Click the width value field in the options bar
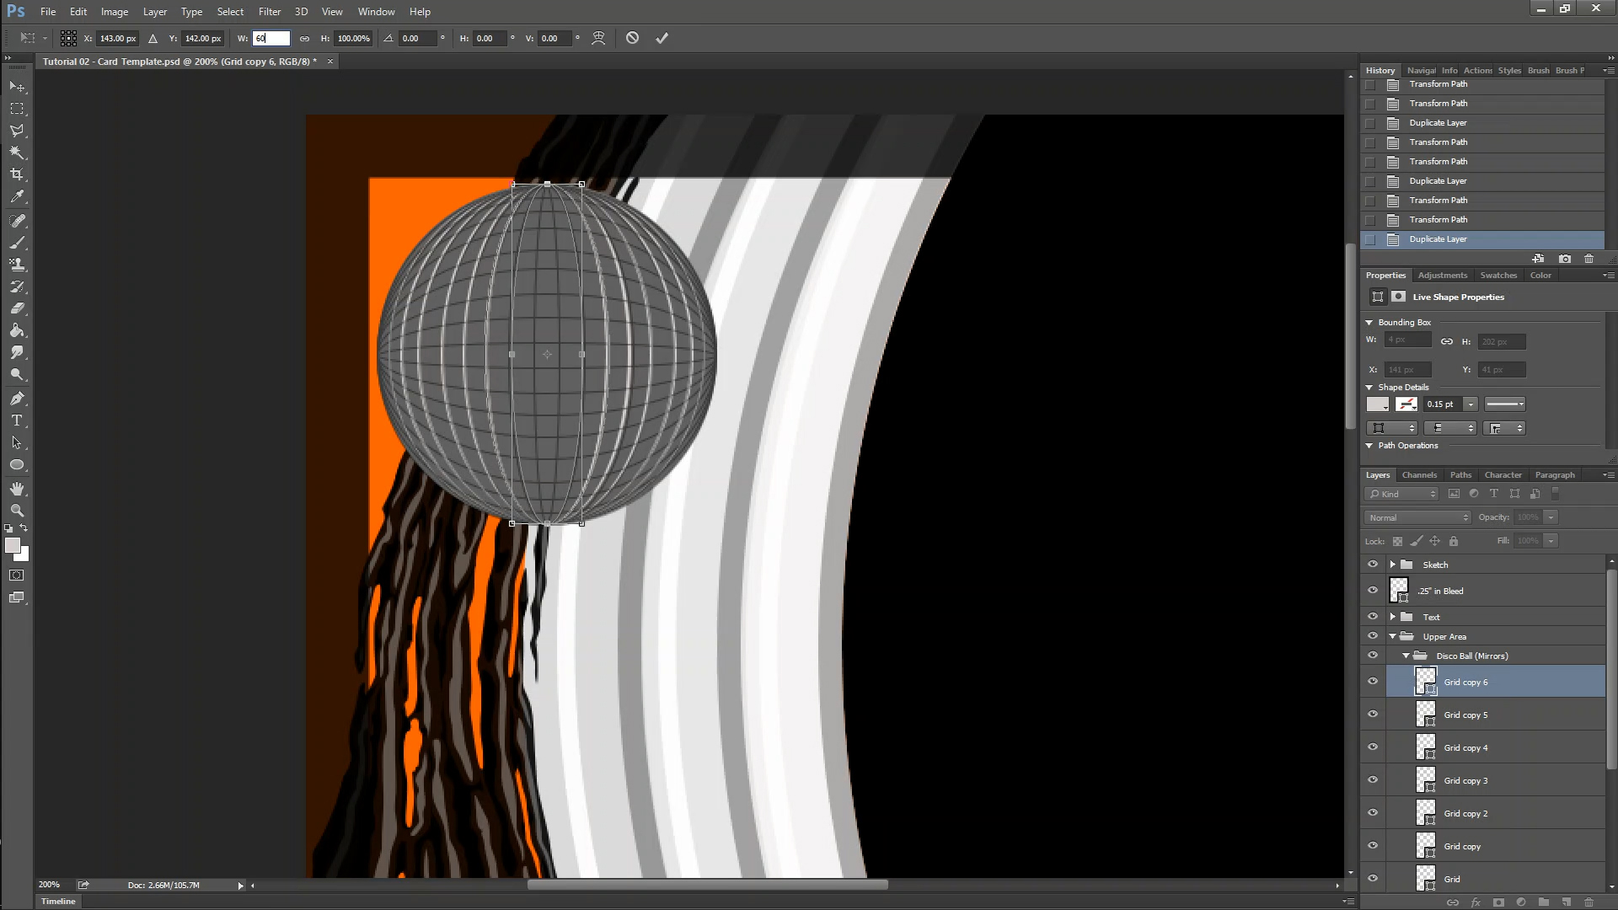 (271, 38)
